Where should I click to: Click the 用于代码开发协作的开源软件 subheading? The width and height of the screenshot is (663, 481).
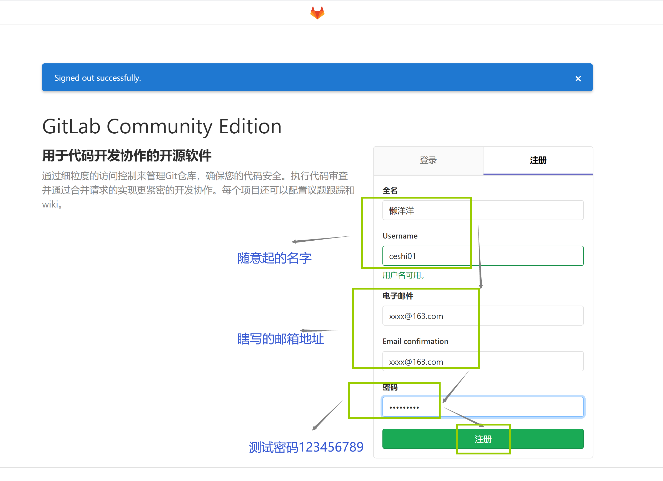(x=127, y=155)
